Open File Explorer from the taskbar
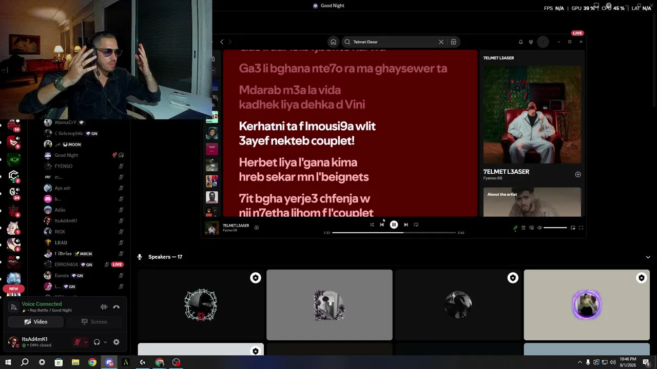 [x=75, y=362]
